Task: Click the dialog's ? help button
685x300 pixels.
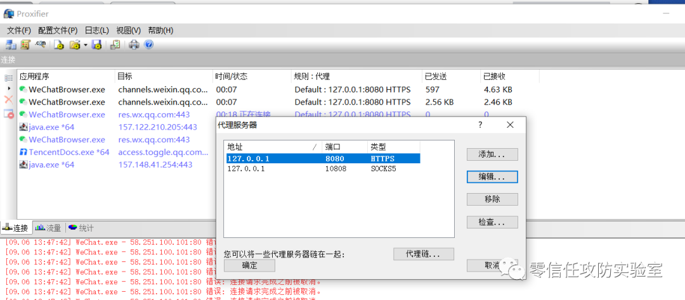Action: click(x=481, y=125)
